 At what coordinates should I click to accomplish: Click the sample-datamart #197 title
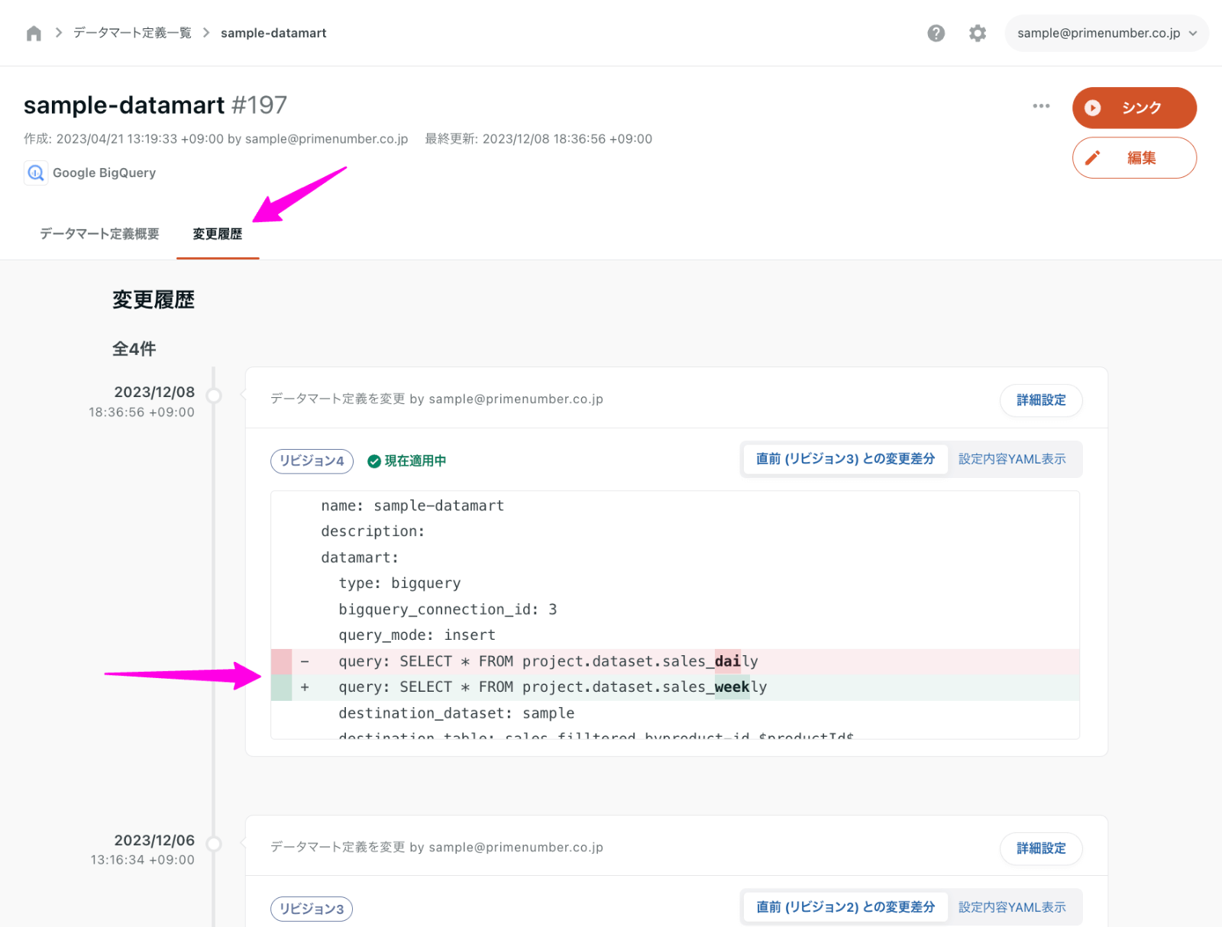pyautogui.click(x=155, y=105)
